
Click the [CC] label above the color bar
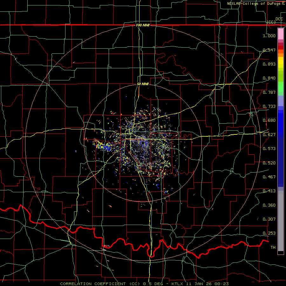pos(271,22)
